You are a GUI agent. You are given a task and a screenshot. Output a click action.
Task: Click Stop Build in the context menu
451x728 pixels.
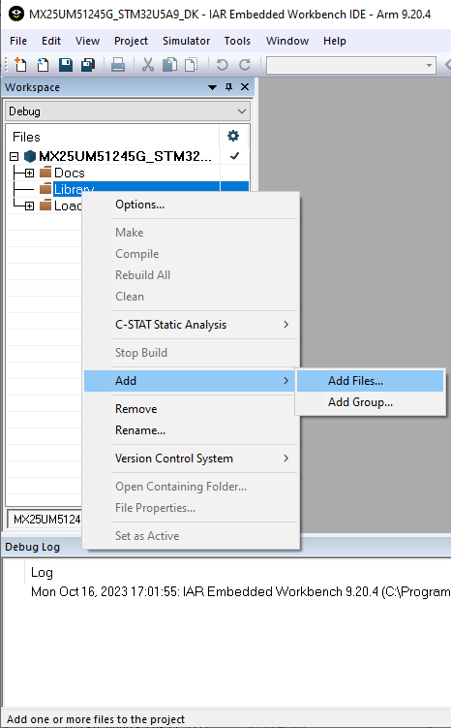click(x=191, y=353)
